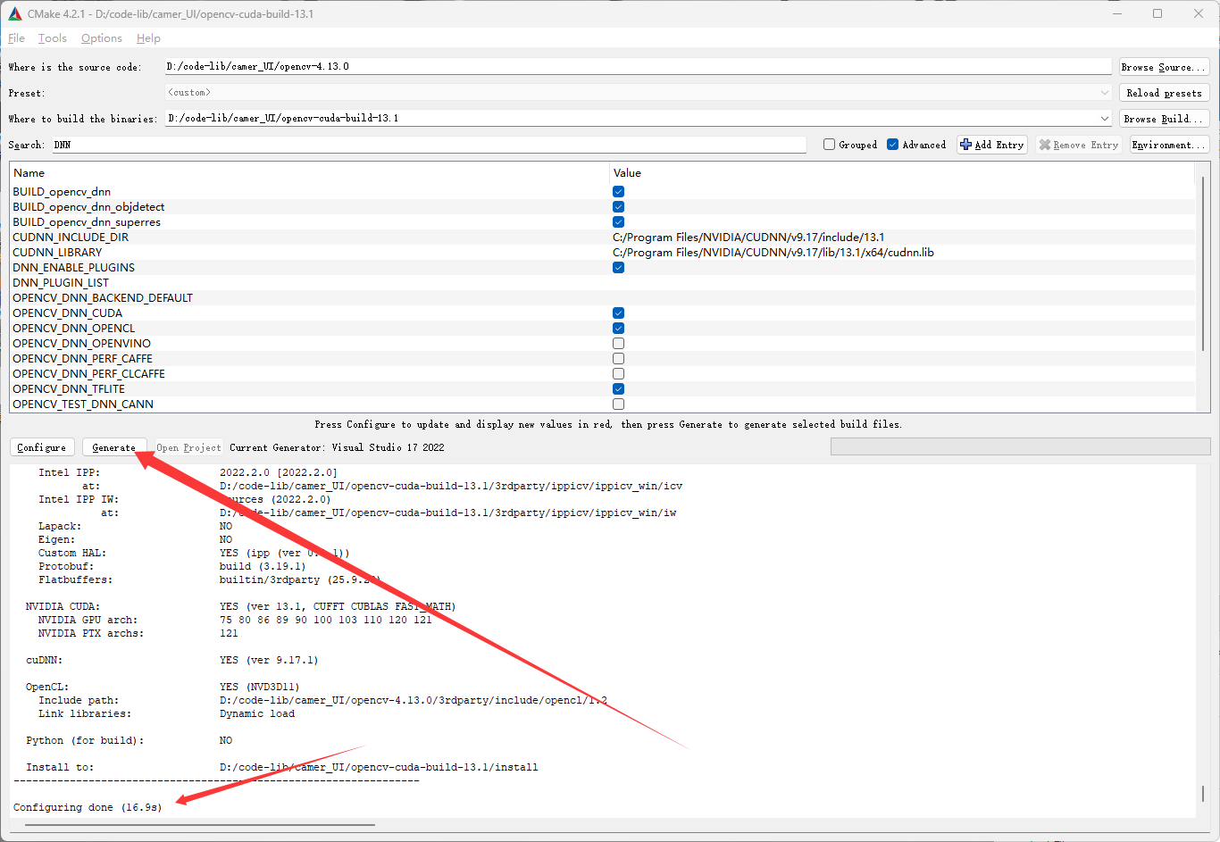Viewport: 1220px width, 842px height.
Task: Uncheck OPENCV_DNN_OPENCL option
Action: (x=618, y=329)
